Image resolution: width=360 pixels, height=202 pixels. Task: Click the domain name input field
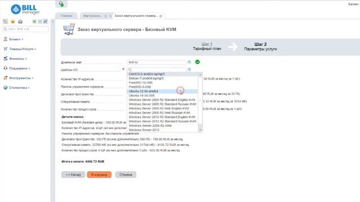(156, 62)
